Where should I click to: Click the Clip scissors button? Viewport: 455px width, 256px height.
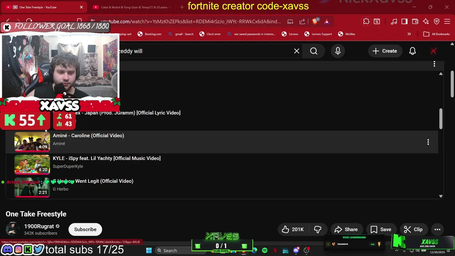point(413,229)
